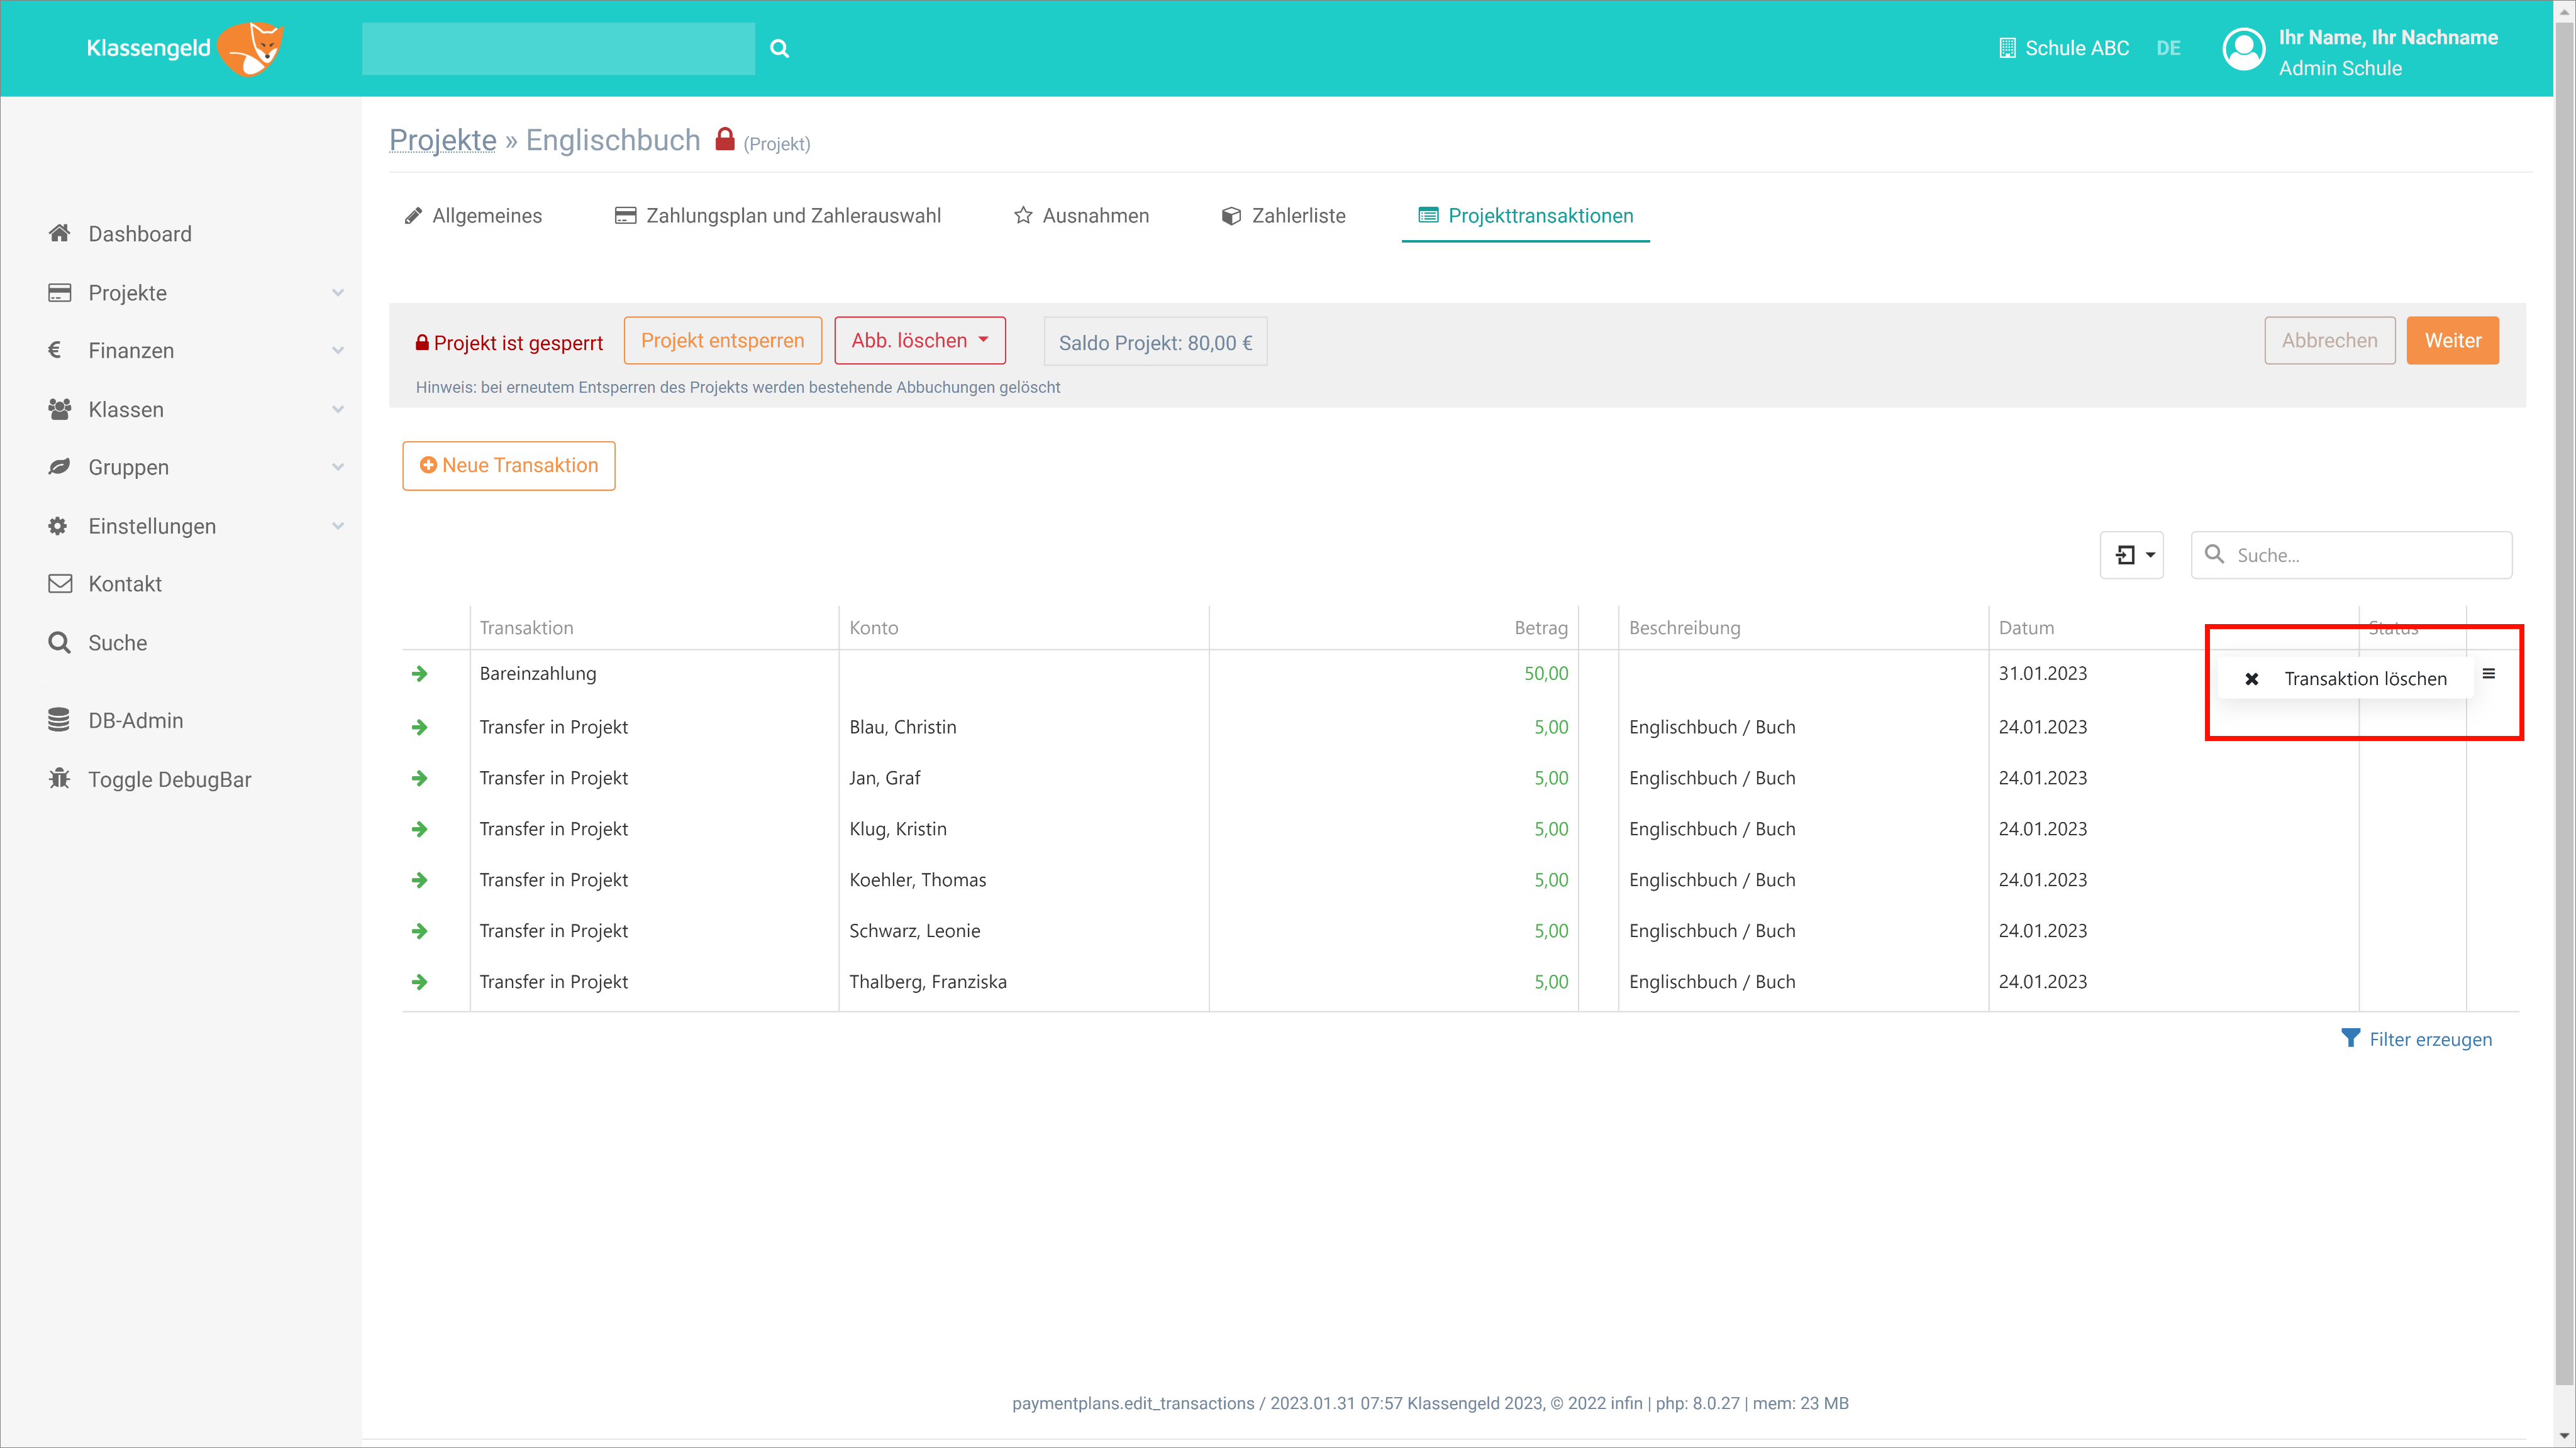This screenshot has height=1448, width=2576.
Task: Click the green arrow in the Blau, Christin row
Action: click(x=419, y=727)
